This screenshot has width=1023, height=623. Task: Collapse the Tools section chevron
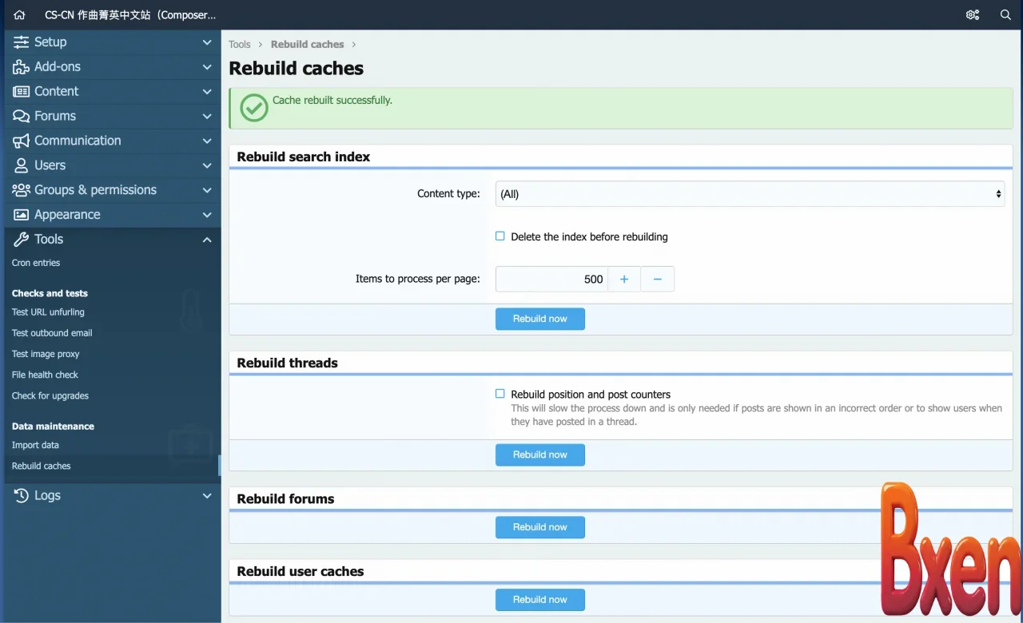tap(207, 240)
